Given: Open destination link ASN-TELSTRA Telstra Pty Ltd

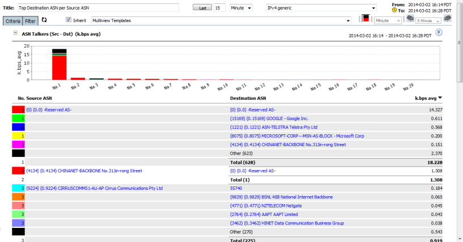Looking at the screenshot, I should pos(274,127).
